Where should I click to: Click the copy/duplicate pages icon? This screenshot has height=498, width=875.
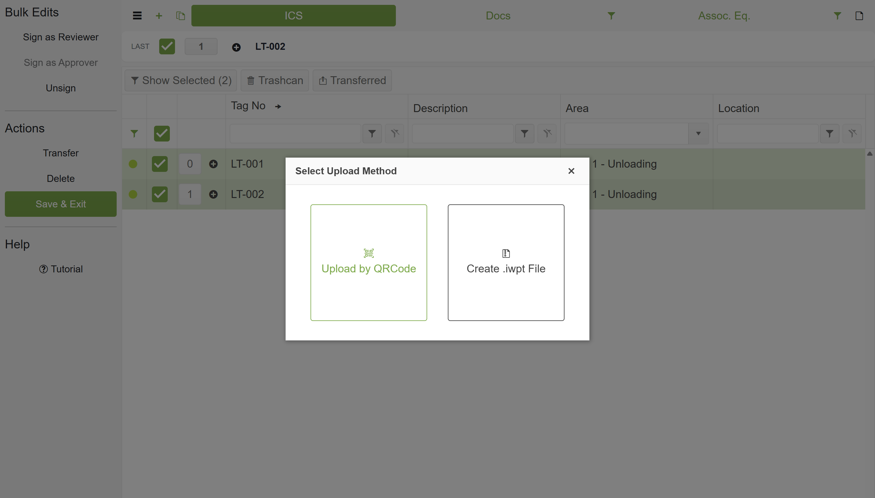181,16
